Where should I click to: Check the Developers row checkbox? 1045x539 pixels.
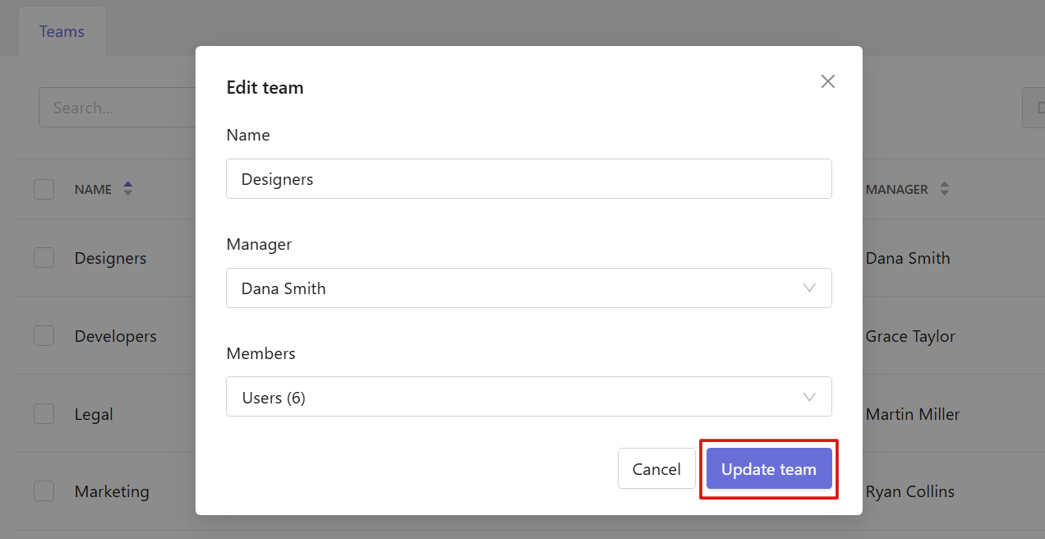(44, 336)
